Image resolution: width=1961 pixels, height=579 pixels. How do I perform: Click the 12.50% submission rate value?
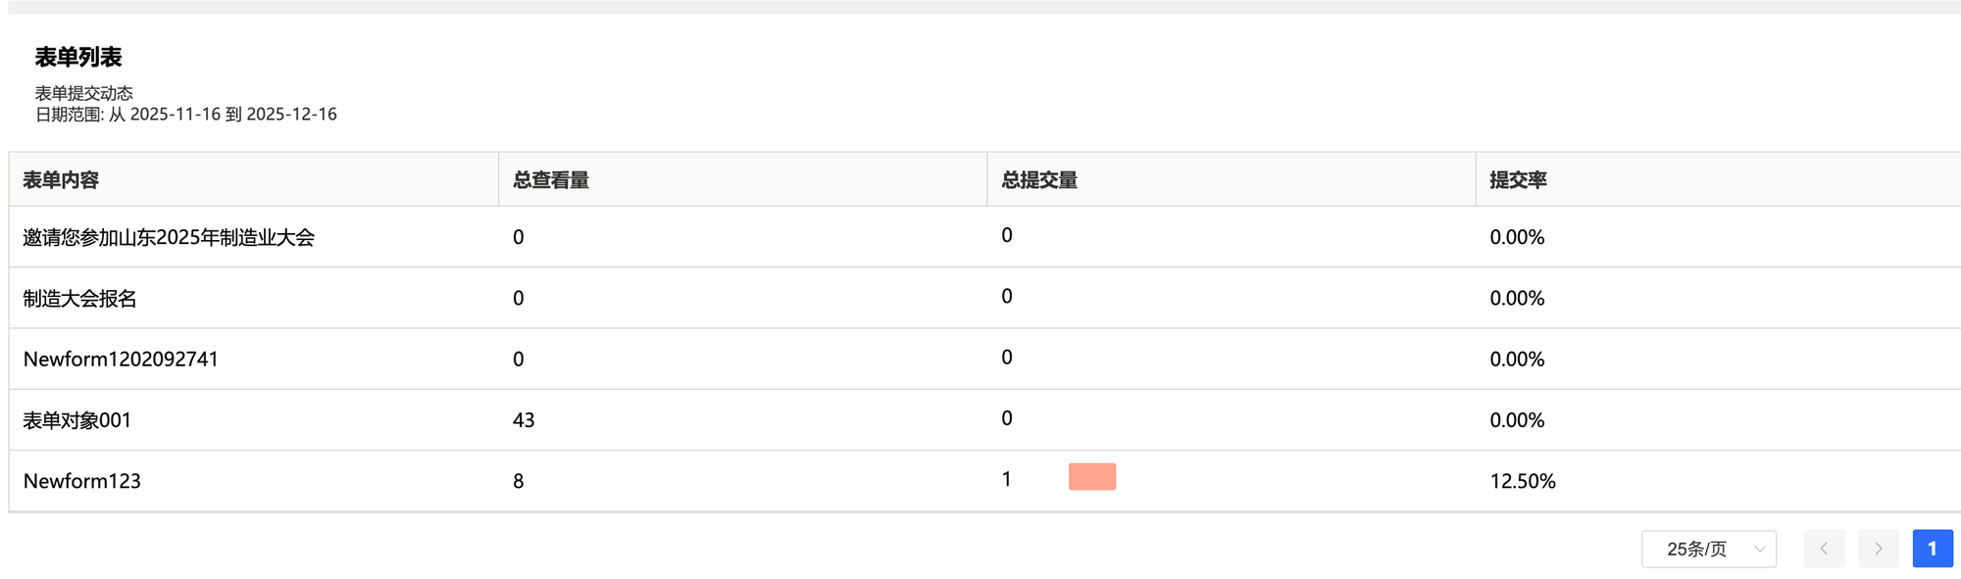(1523, 481)
